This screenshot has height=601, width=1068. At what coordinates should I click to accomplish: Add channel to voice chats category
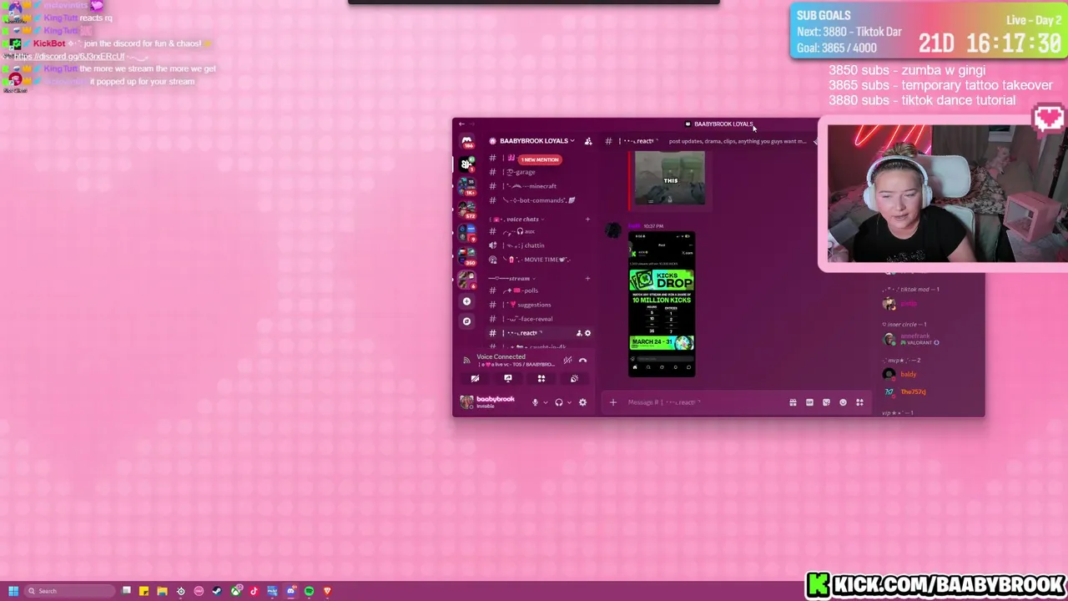587,220
